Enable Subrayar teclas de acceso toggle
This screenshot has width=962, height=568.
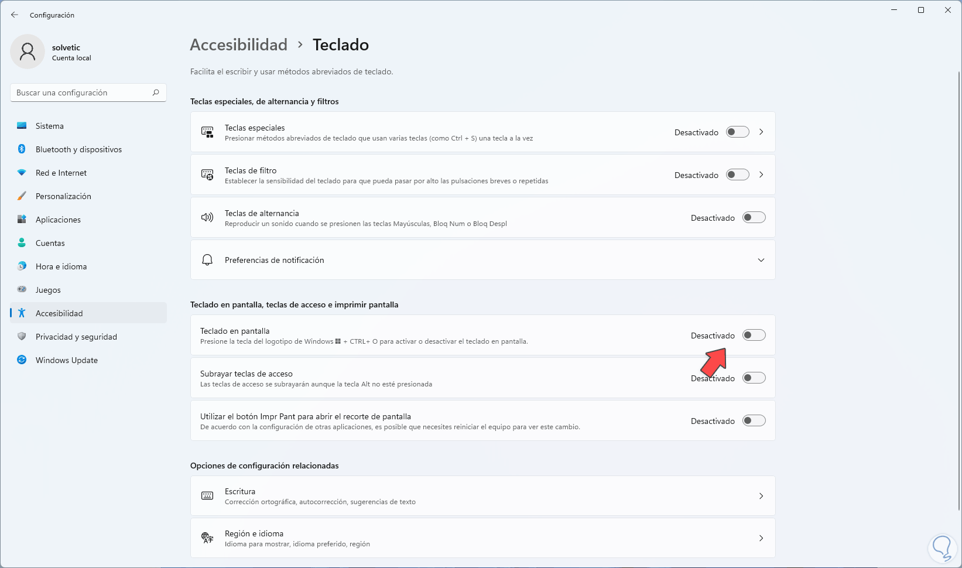pos(754,378)
